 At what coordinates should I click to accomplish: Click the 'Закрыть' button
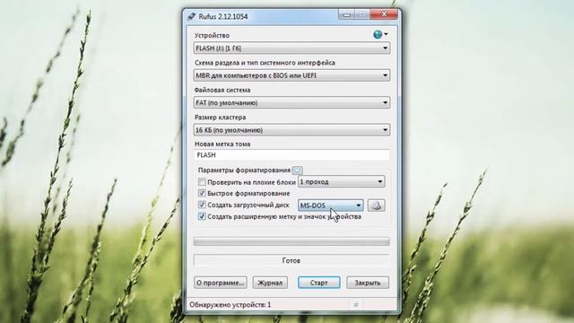click(x=368, y=283)
